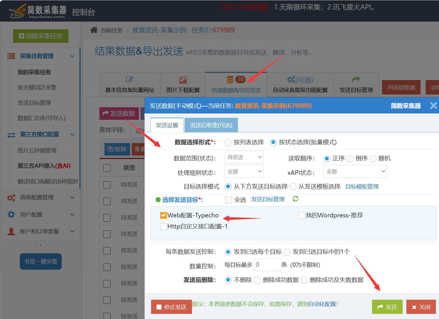
Task: Open 发送目标管理 tab
Action: 356,85
